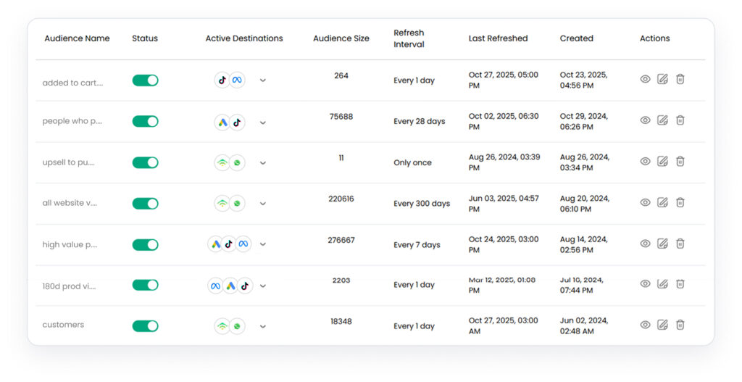Delete the added to cart audience
742x382 pixels.
(680, 79)
